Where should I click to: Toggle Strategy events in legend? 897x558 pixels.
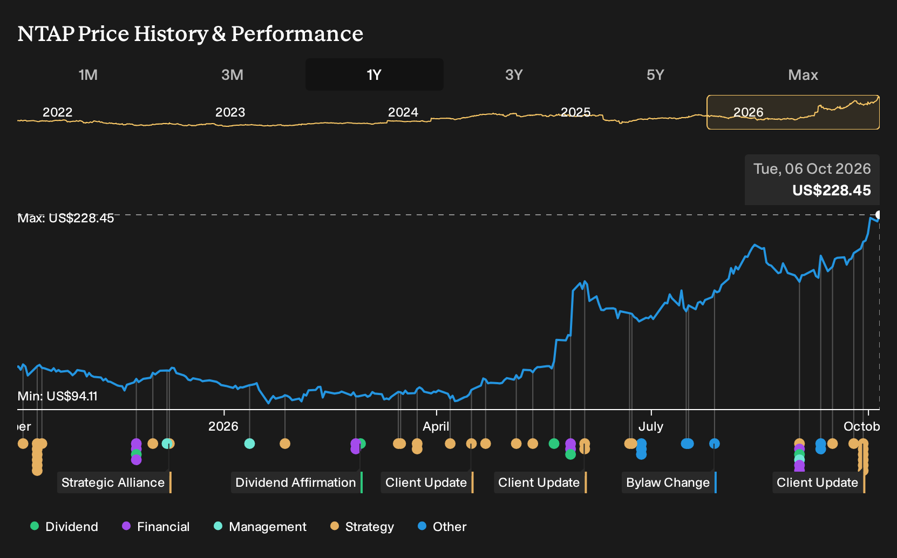coord(362,527)
